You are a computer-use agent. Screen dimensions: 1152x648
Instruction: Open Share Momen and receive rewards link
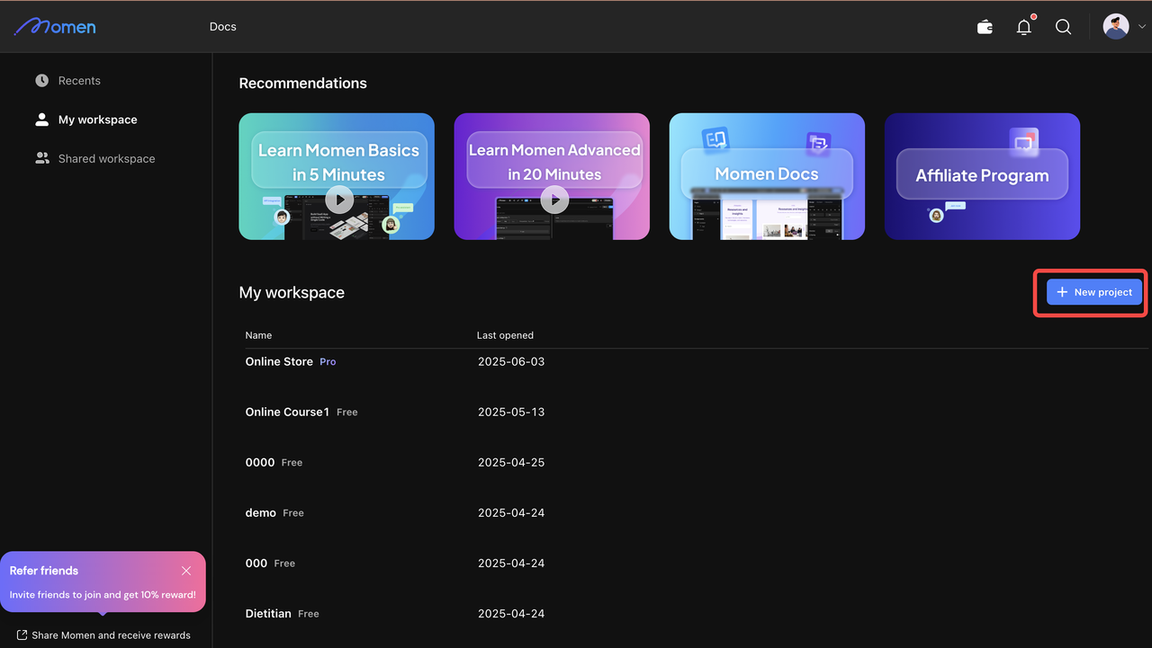(111, 635)
